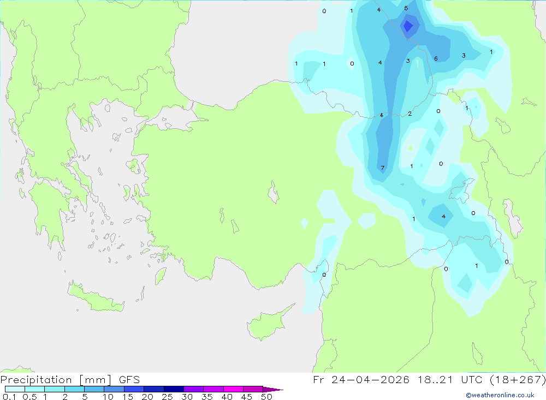Click the 1–2 mm legend color box
Image resolution: width=546 pixels, height=400 pixels.
[55, 389]
